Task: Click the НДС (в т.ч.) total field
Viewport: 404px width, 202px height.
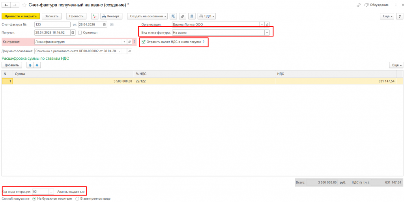Action: (387, 182)
